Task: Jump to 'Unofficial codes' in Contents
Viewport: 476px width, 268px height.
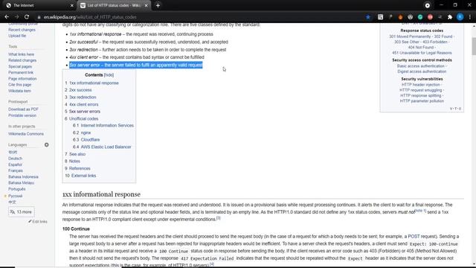Action: point(84,118)
